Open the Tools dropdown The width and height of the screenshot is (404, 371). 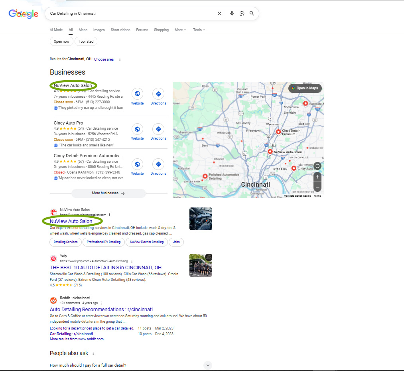199,30
